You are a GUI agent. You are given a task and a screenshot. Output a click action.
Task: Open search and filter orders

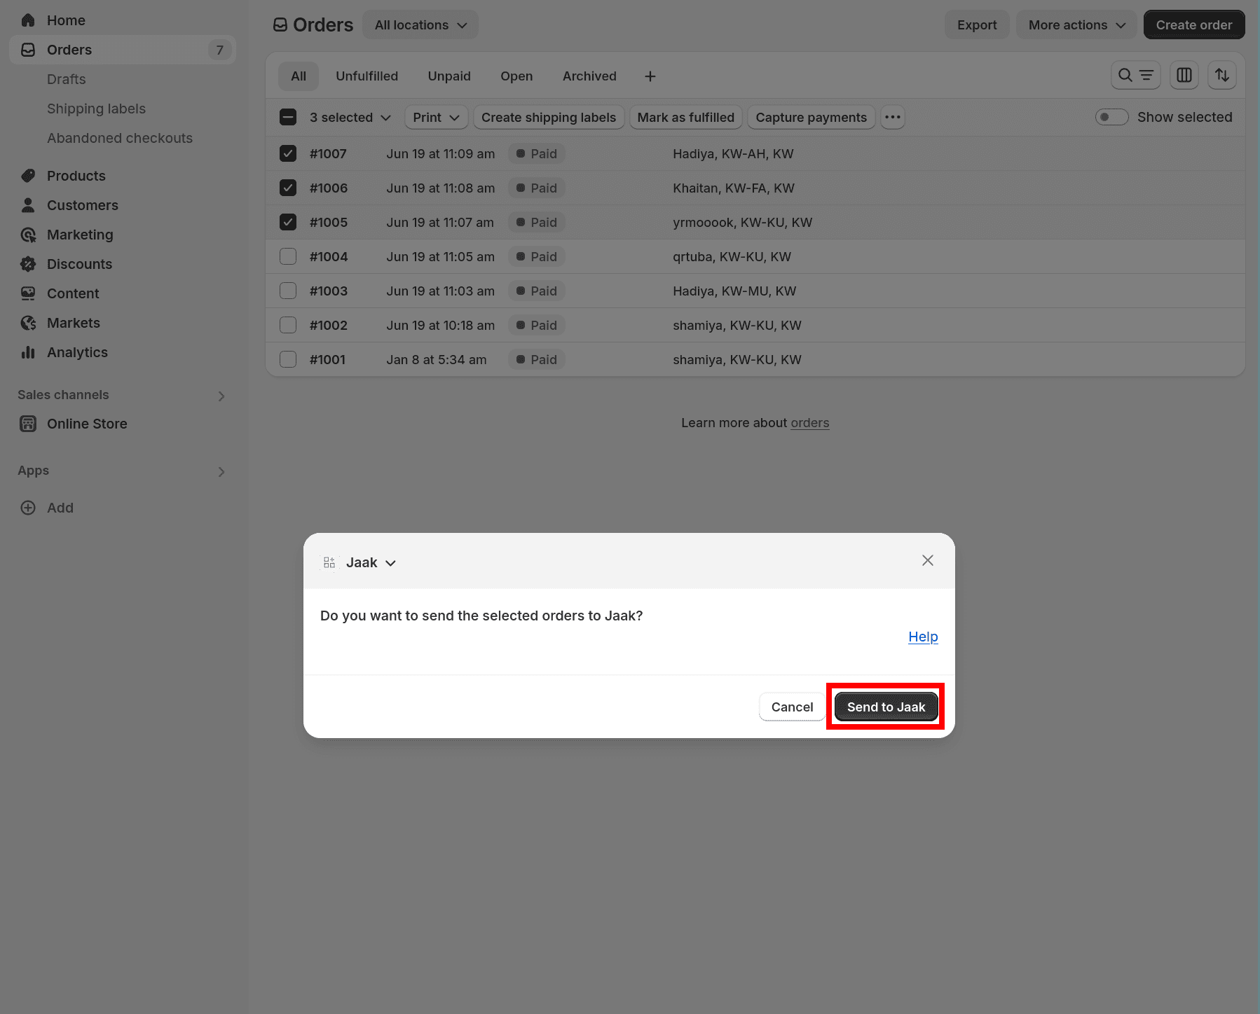point(1136,75)
